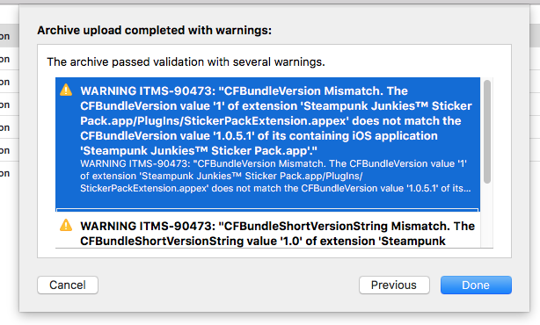Image resolution: width=540 pixels, height=325 pixels.
Task: Click 'The archive passed validation' message text
Action: (186, 61)
